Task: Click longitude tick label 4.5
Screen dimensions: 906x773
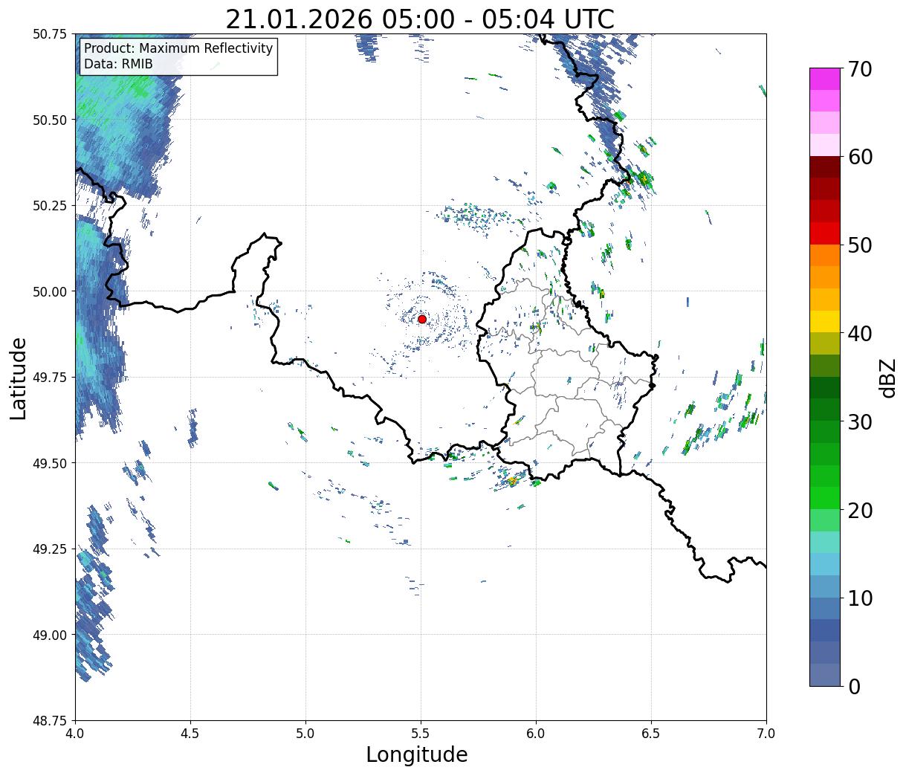Action: pos(190,734)
